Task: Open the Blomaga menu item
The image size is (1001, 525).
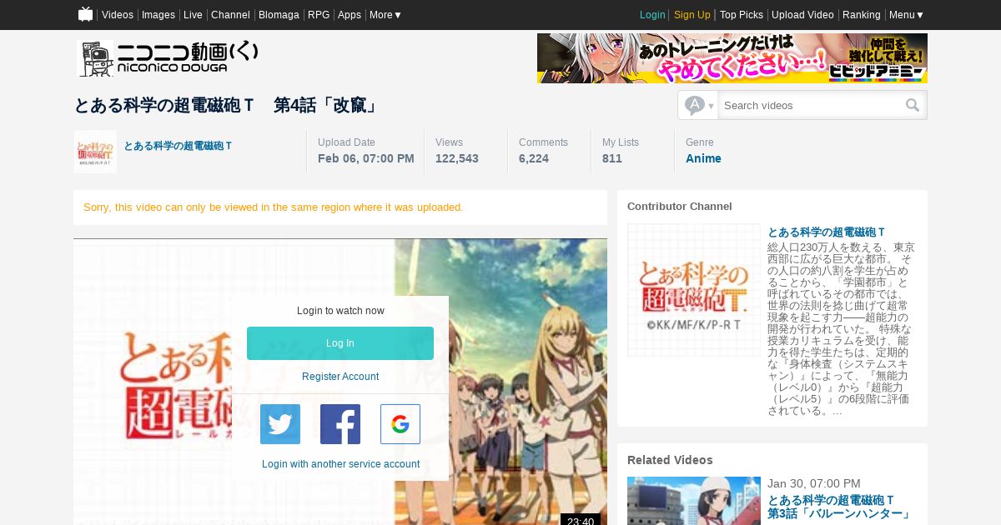Action: (x=279, y=15)
